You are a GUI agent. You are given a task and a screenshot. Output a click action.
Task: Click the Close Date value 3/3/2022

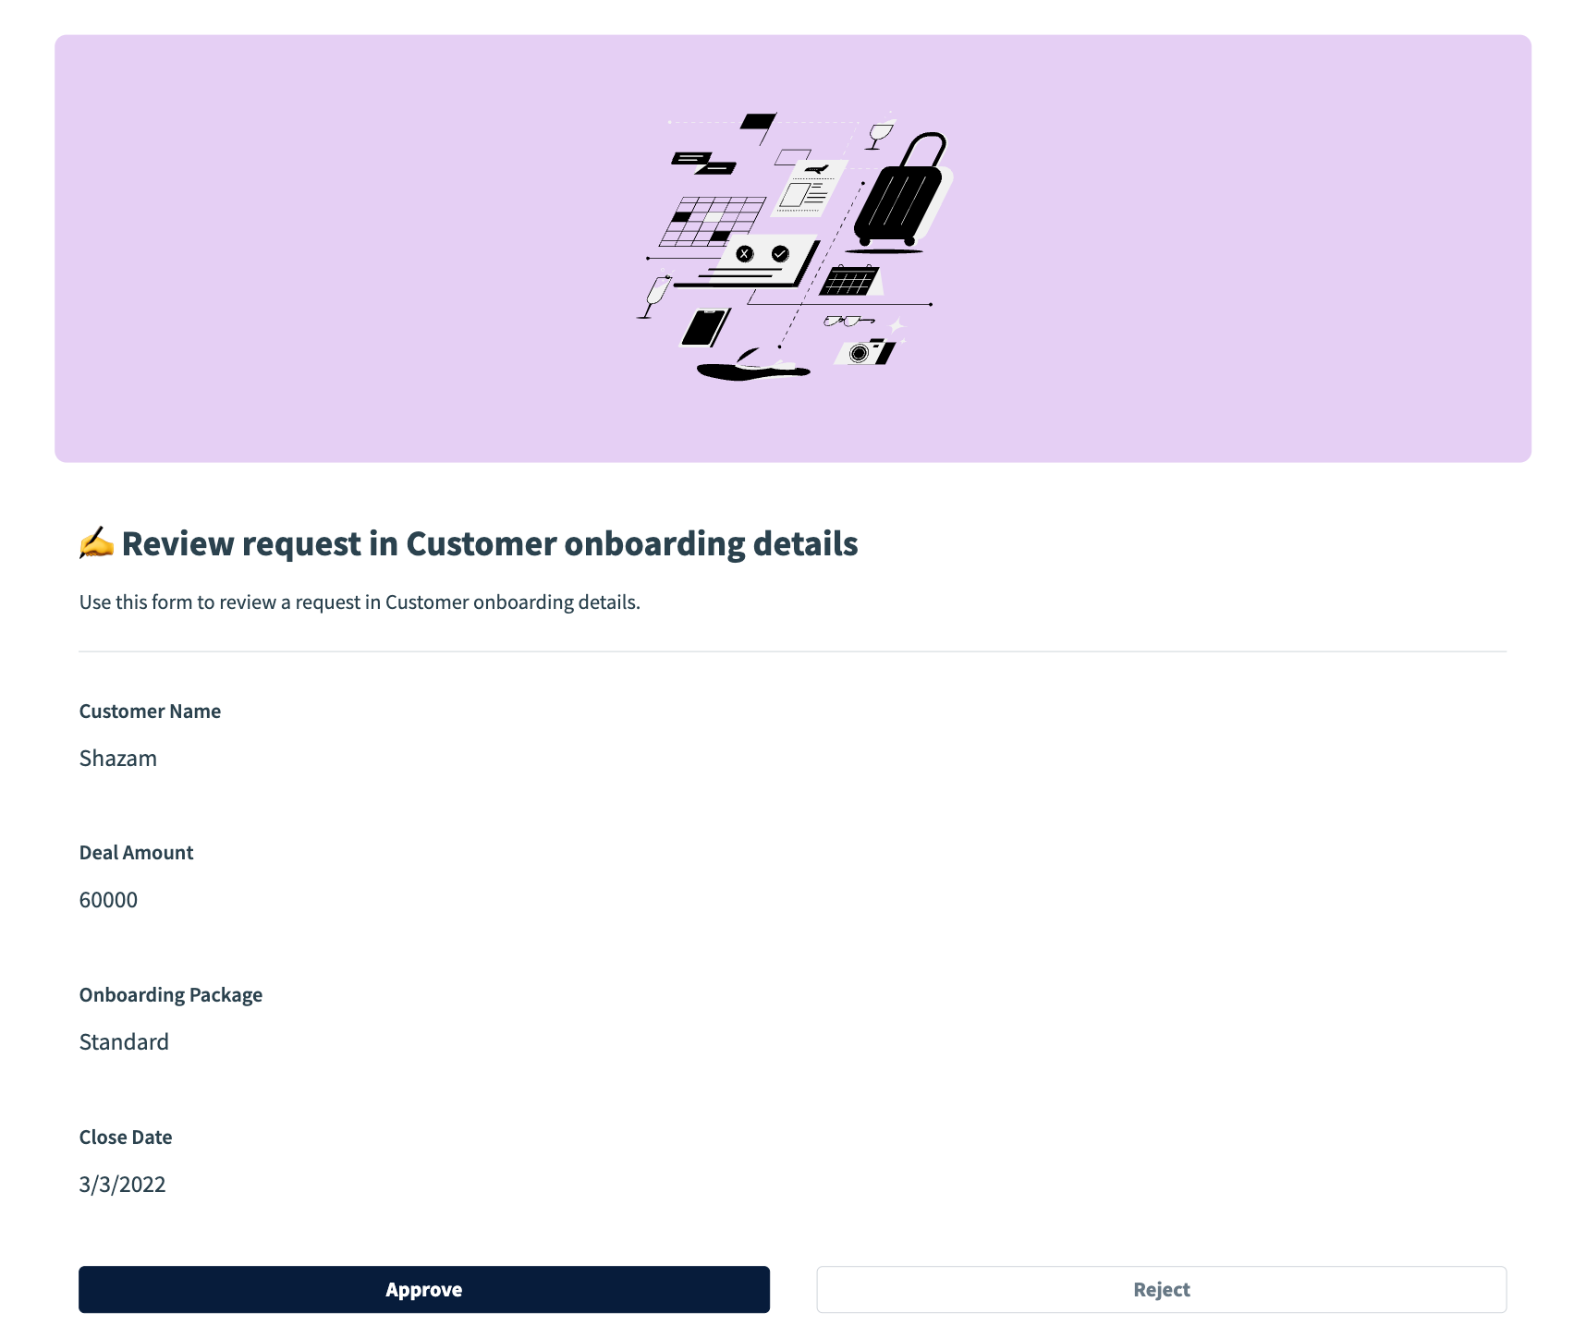point(122,1185)
